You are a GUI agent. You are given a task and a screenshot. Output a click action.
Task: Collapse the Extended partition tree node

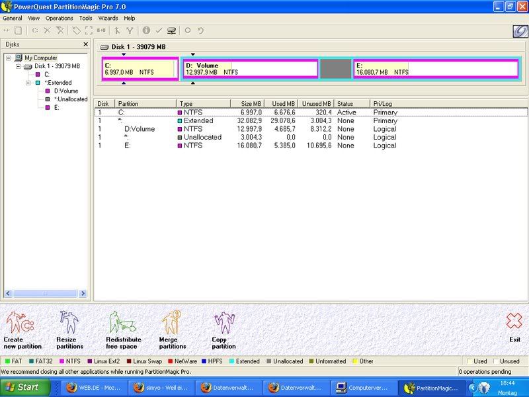click(28, 83)
